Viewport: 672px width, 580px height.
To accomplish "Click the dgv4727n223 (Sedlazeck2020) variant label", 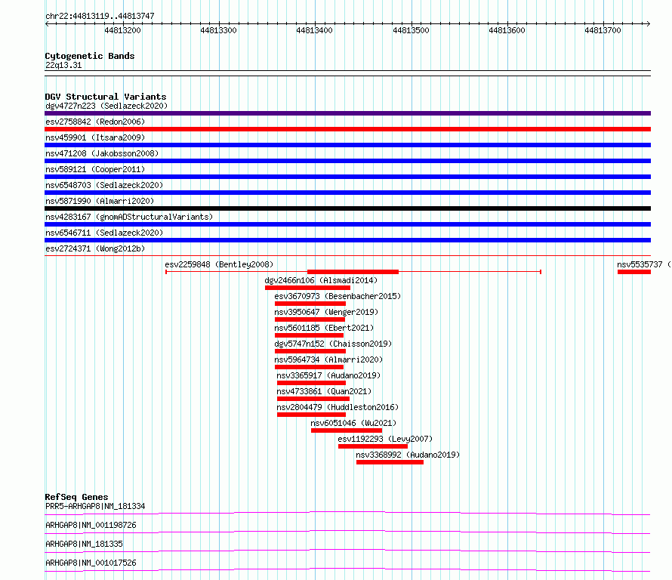I will pyautogui.click(x=106, y=106).
